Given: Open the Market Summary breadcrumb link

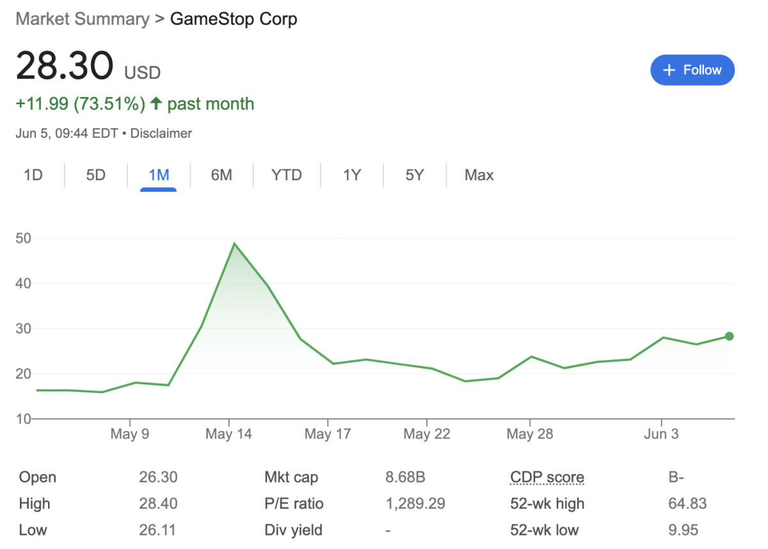Looking at the screenshot, I should click(82, 19).
